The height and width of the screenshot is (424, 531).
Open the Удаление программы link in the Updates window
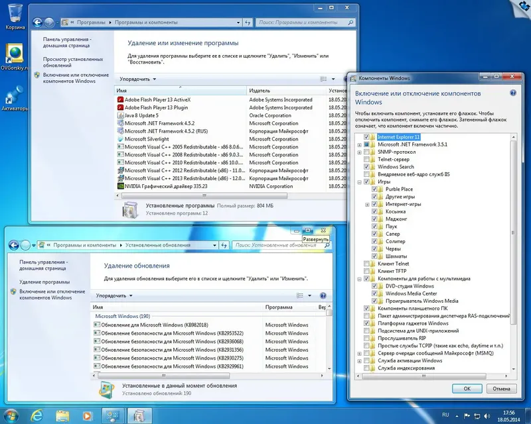point(44,282)
